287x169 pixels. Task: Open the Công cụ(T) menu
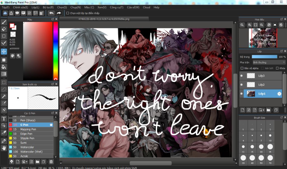click(x=117, y=7)
